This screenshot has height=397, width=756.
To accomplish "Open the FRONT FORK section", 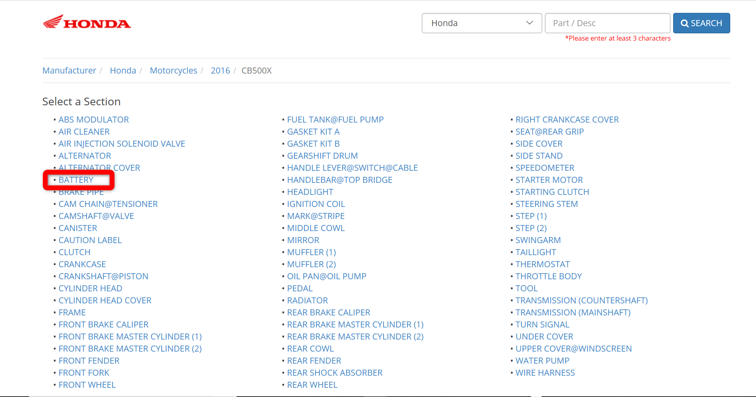I will pos(84,373).
